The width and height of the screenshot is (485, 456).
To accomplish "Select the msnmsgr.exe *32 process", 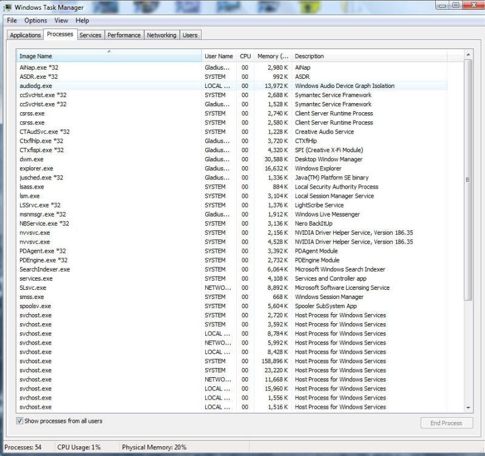I will [232, 214].
